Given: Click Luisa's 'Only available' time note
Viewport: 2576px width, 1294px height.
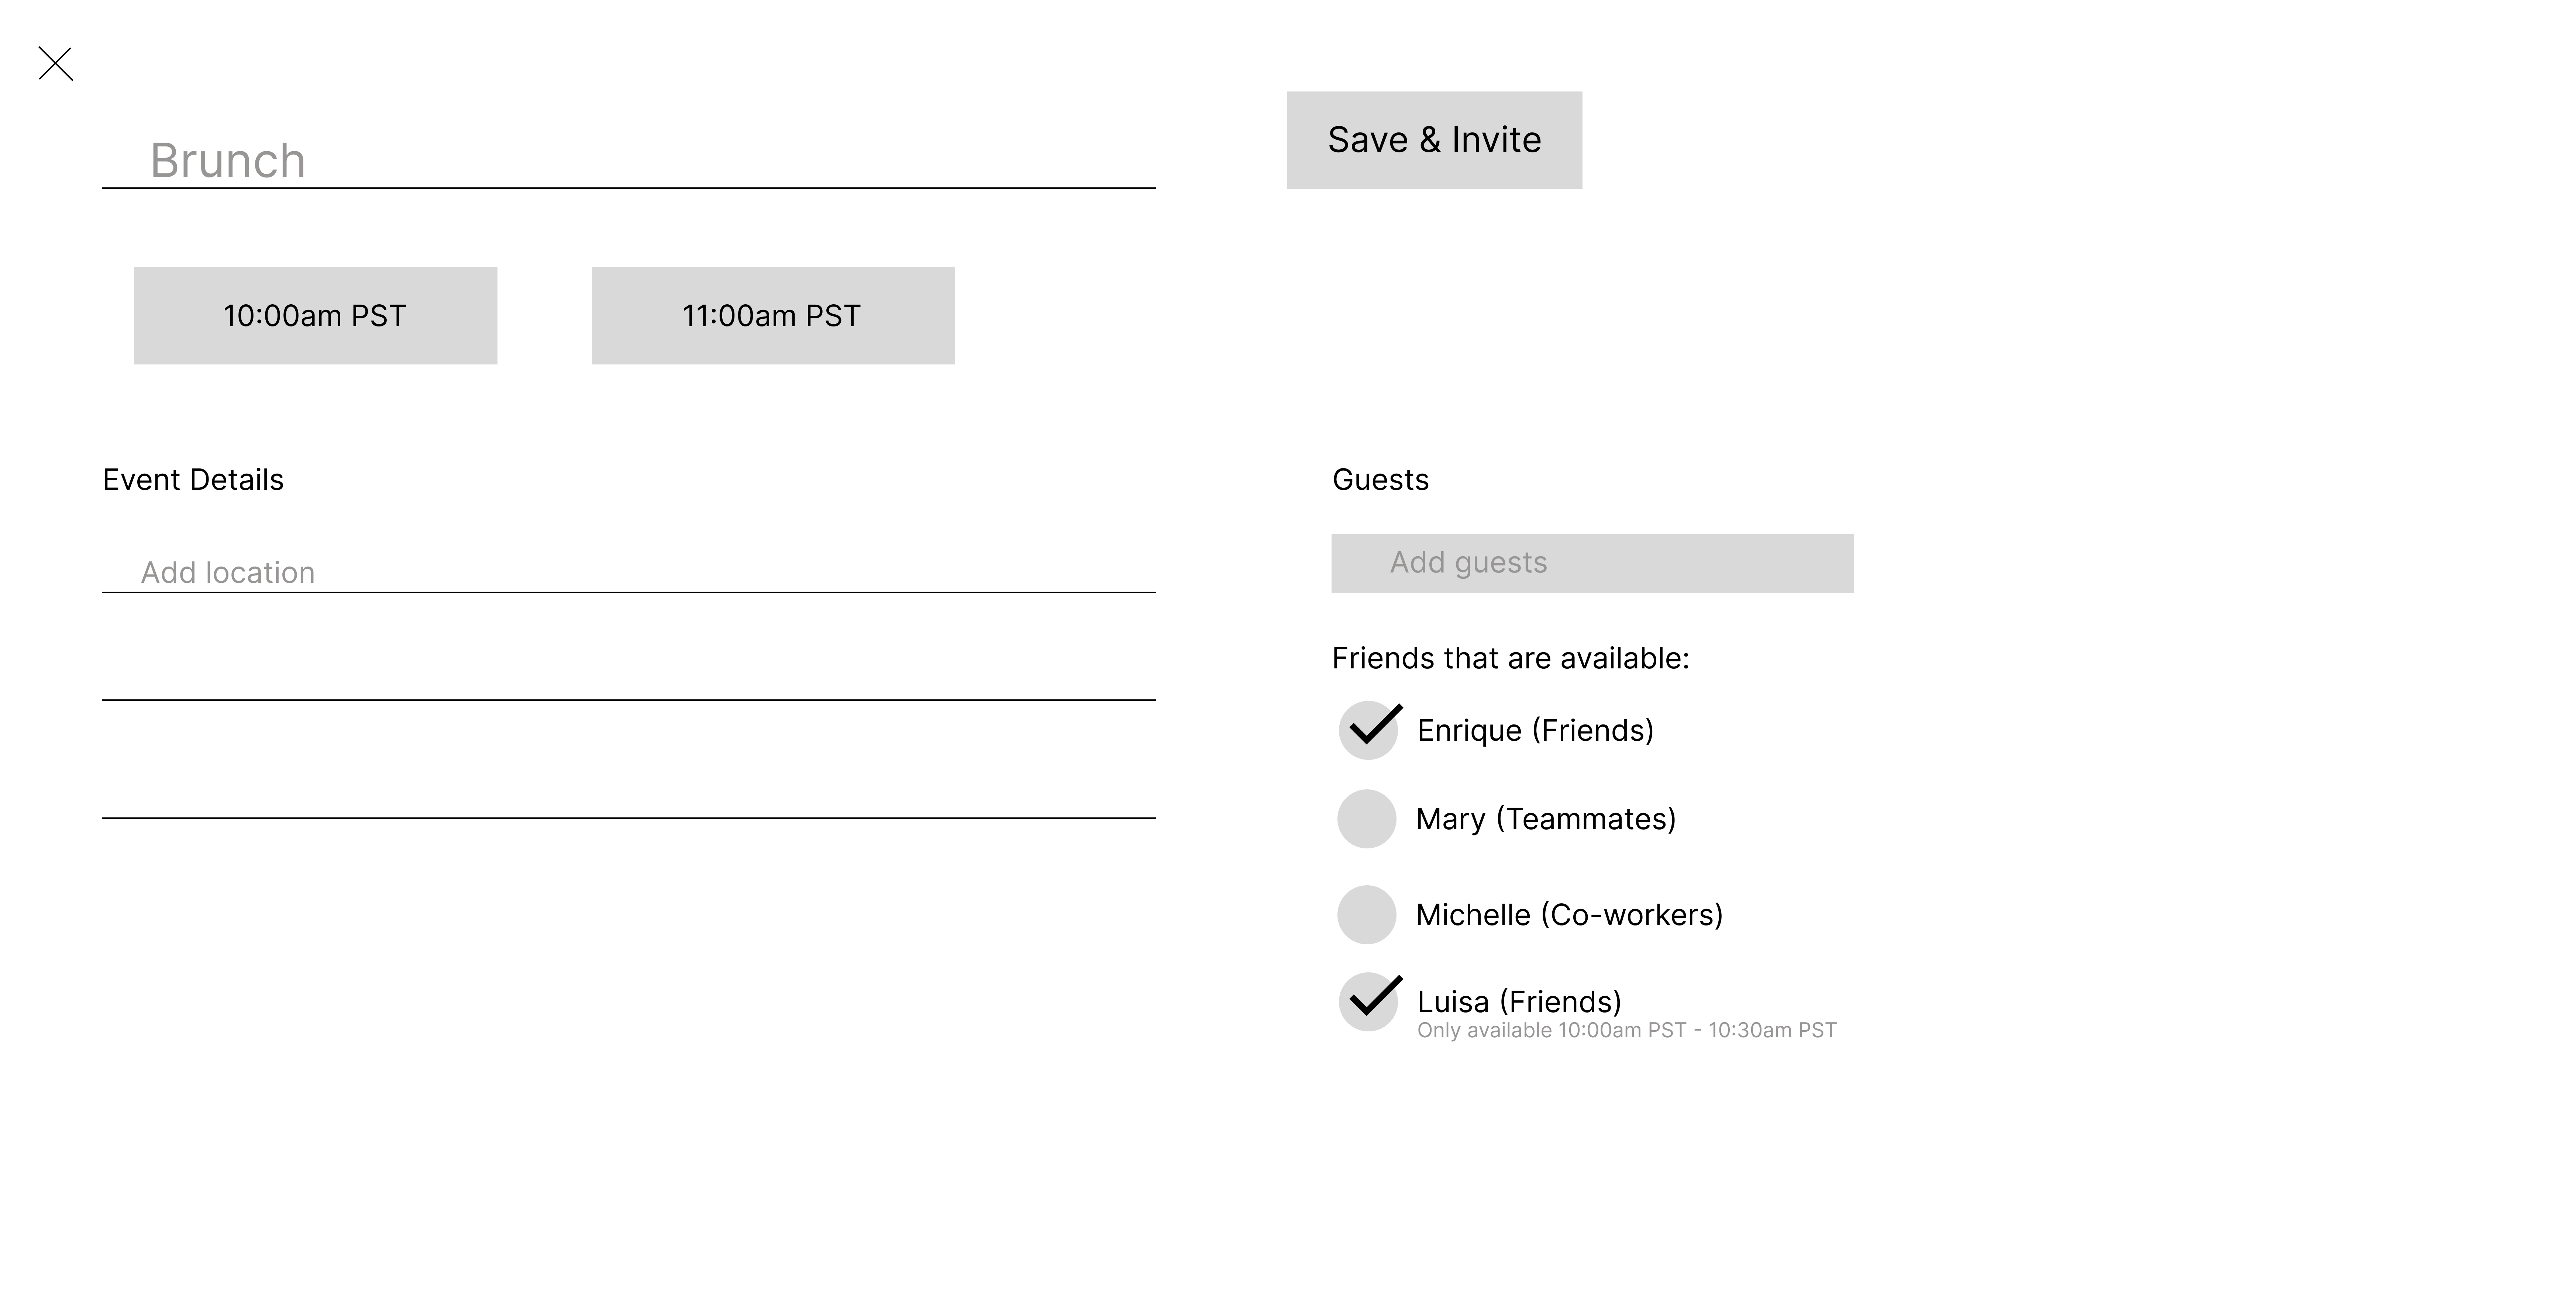Looking at the screenshot, I should (1626, 1030).
